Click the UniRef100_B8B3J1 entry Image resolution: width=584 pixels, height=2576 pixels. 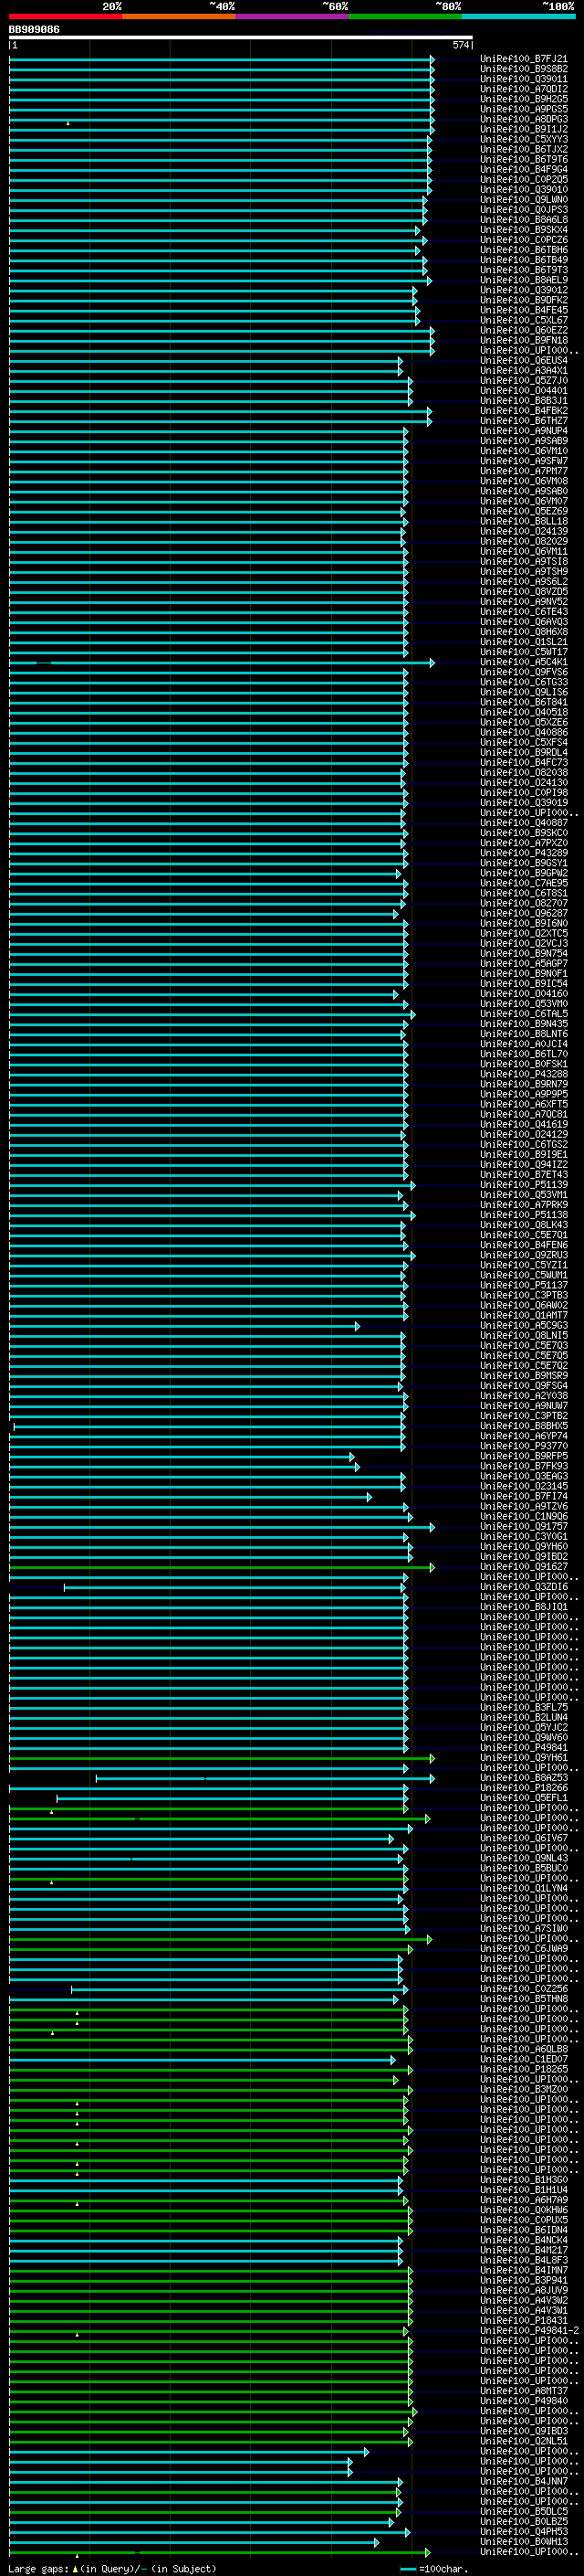coord(524,400)
